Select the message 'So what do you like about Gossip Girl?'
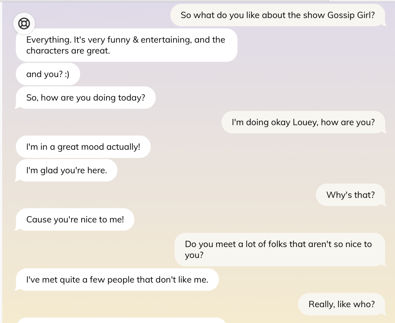This screenshot has height=323, width=395. [x=278, y=15]
